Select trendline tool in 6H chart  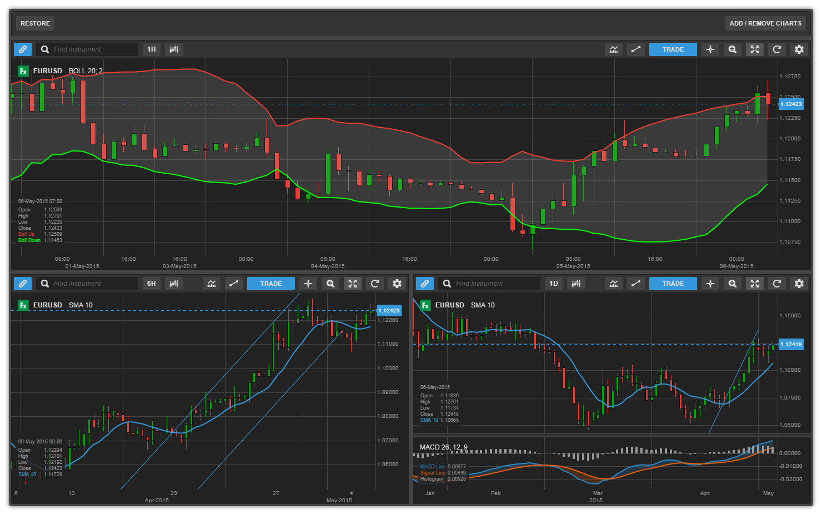tap(234, 284)
